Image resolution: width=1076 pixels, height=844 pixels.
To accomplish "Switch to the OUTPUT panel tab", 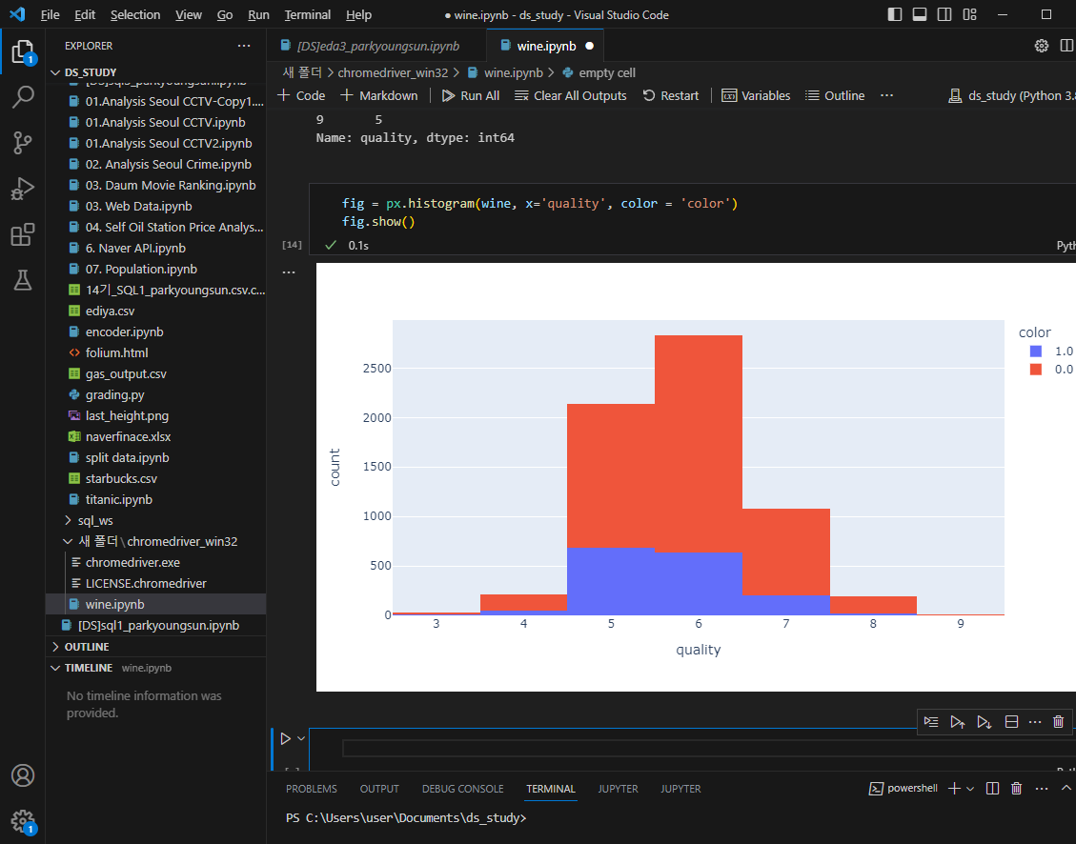I will coord(379,789).
